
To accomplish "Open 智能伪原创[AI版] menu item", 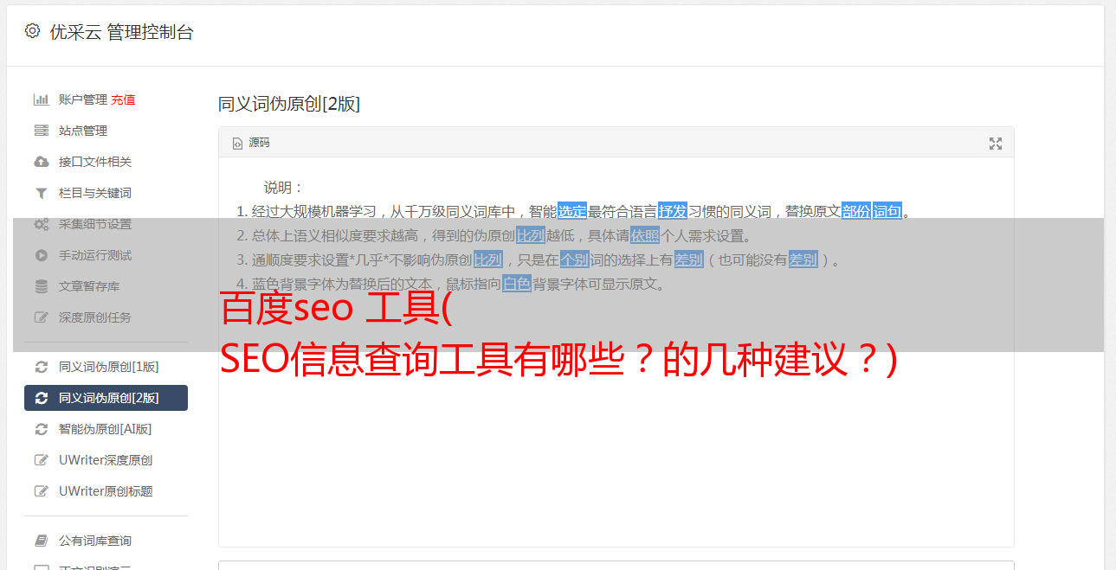I will [106, 429].
